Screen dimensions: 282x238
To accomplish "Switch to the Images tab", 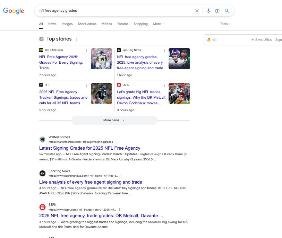I will [x=67, y=24].
